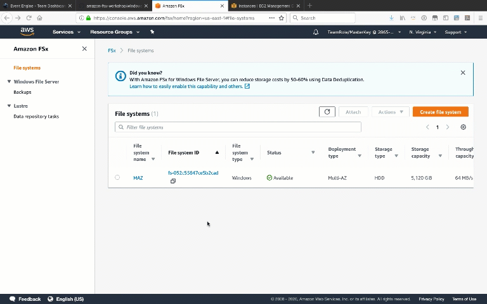Click the Create file system button
Screen dimensions: 487x304
coord(441,111)
